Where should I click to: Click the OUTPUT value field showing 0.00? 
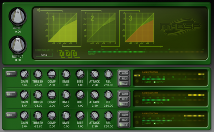pyautogui.click(x=18, y=60)
